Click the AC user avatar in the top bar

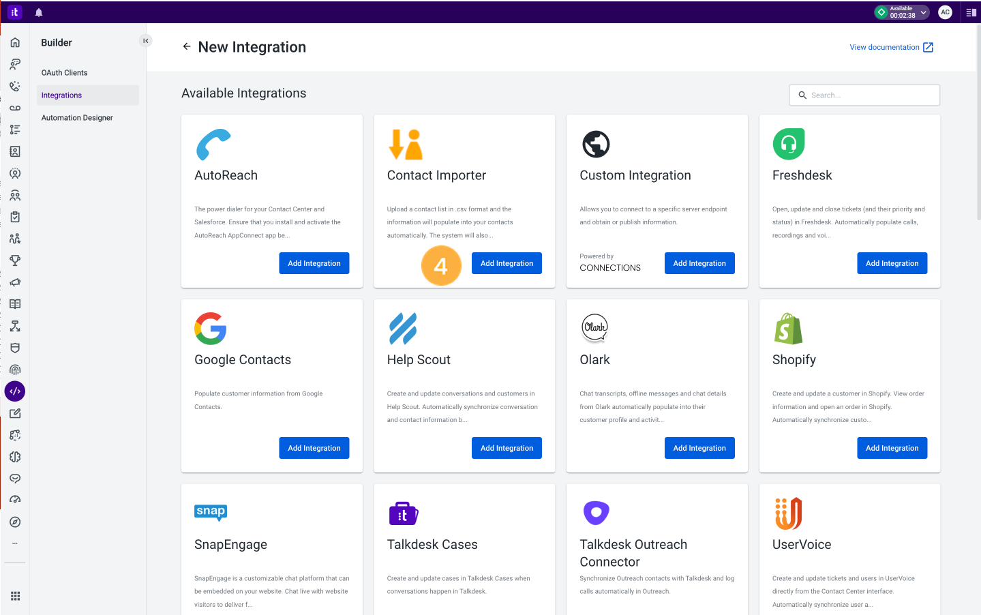tap(945, 12)
